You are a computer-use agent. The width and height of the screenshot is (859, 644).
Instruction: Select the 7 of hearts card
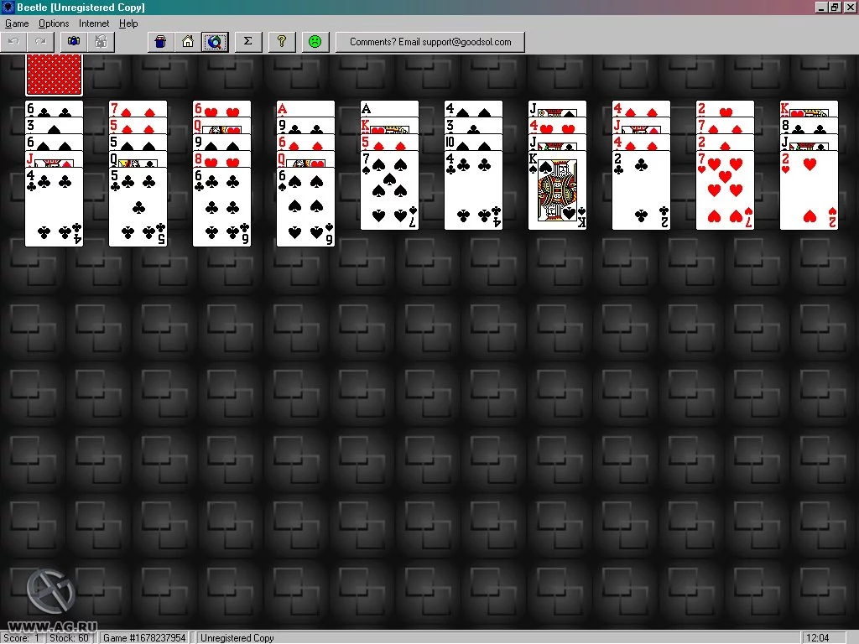point(725,190)
